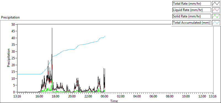Click the 5 value on the y-axis

[x=14, y=85]
